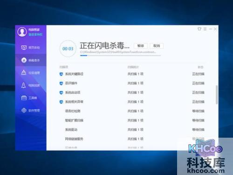The image size is (233, 175).
Task: Close the 电脑管家 window
Action: 215,29
